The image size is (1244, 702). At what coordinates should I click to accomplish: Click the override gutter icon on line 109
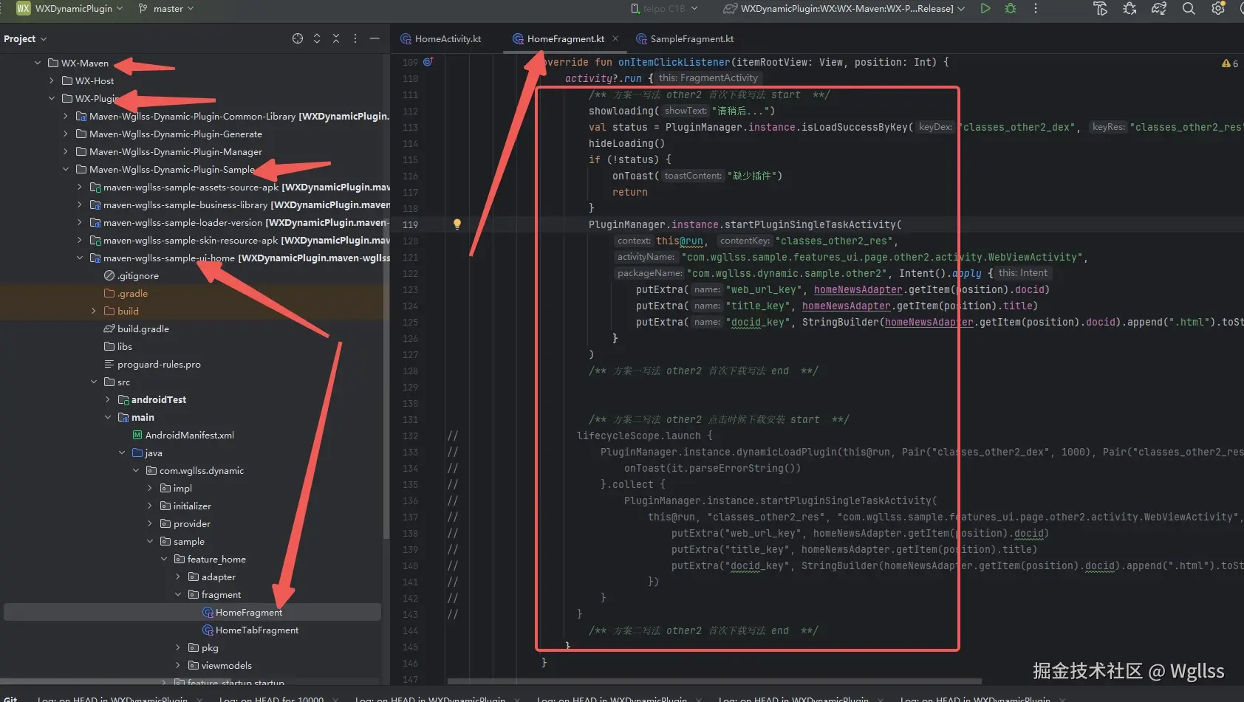pos(428,62)
